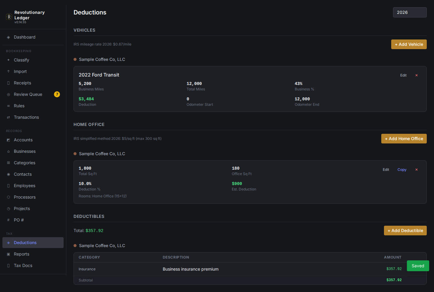
Task: Remove the home office entry
Action: [417, 170]
